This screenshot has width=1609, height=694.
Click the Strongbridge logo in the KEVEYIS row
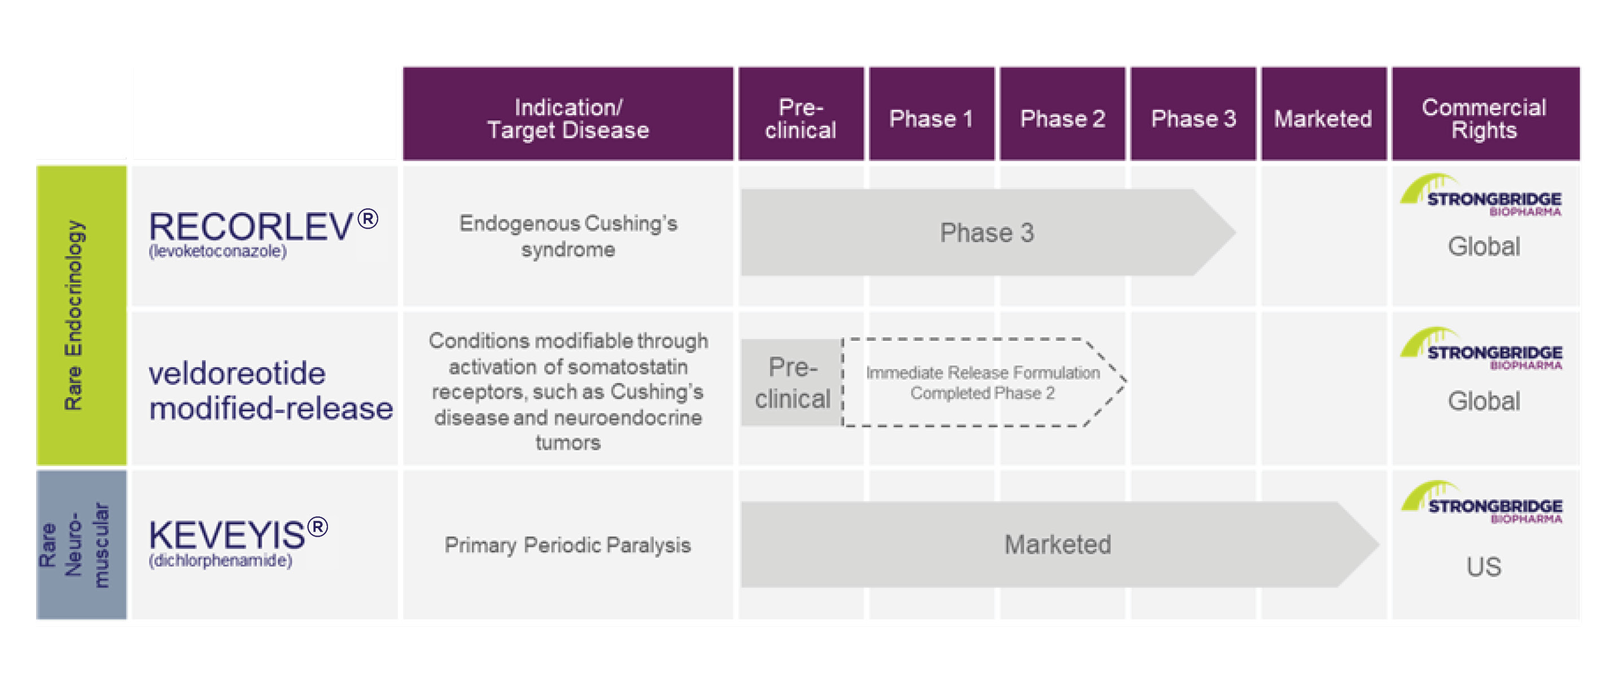[1481, 503]
